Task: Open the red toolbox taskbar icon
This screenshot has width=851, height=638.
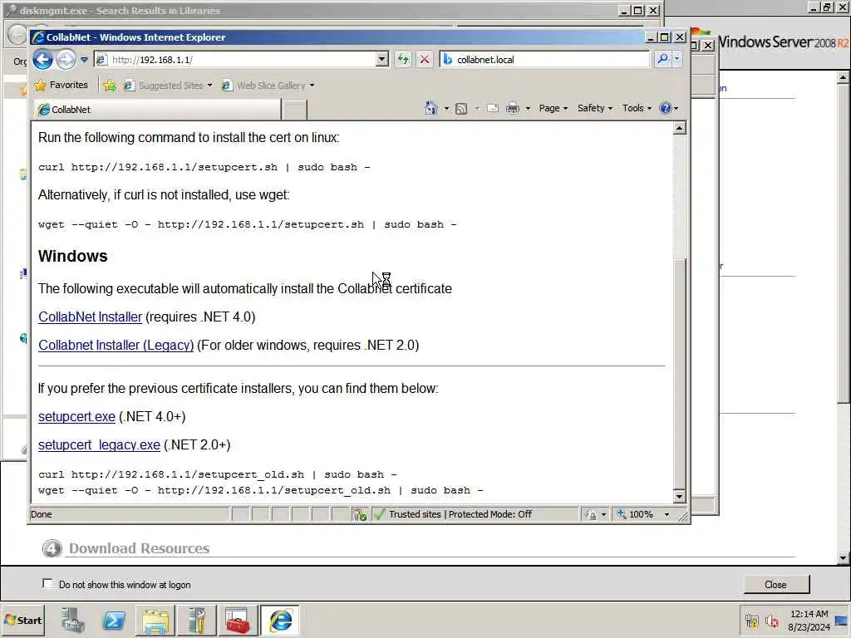Action: coord(238,620)
